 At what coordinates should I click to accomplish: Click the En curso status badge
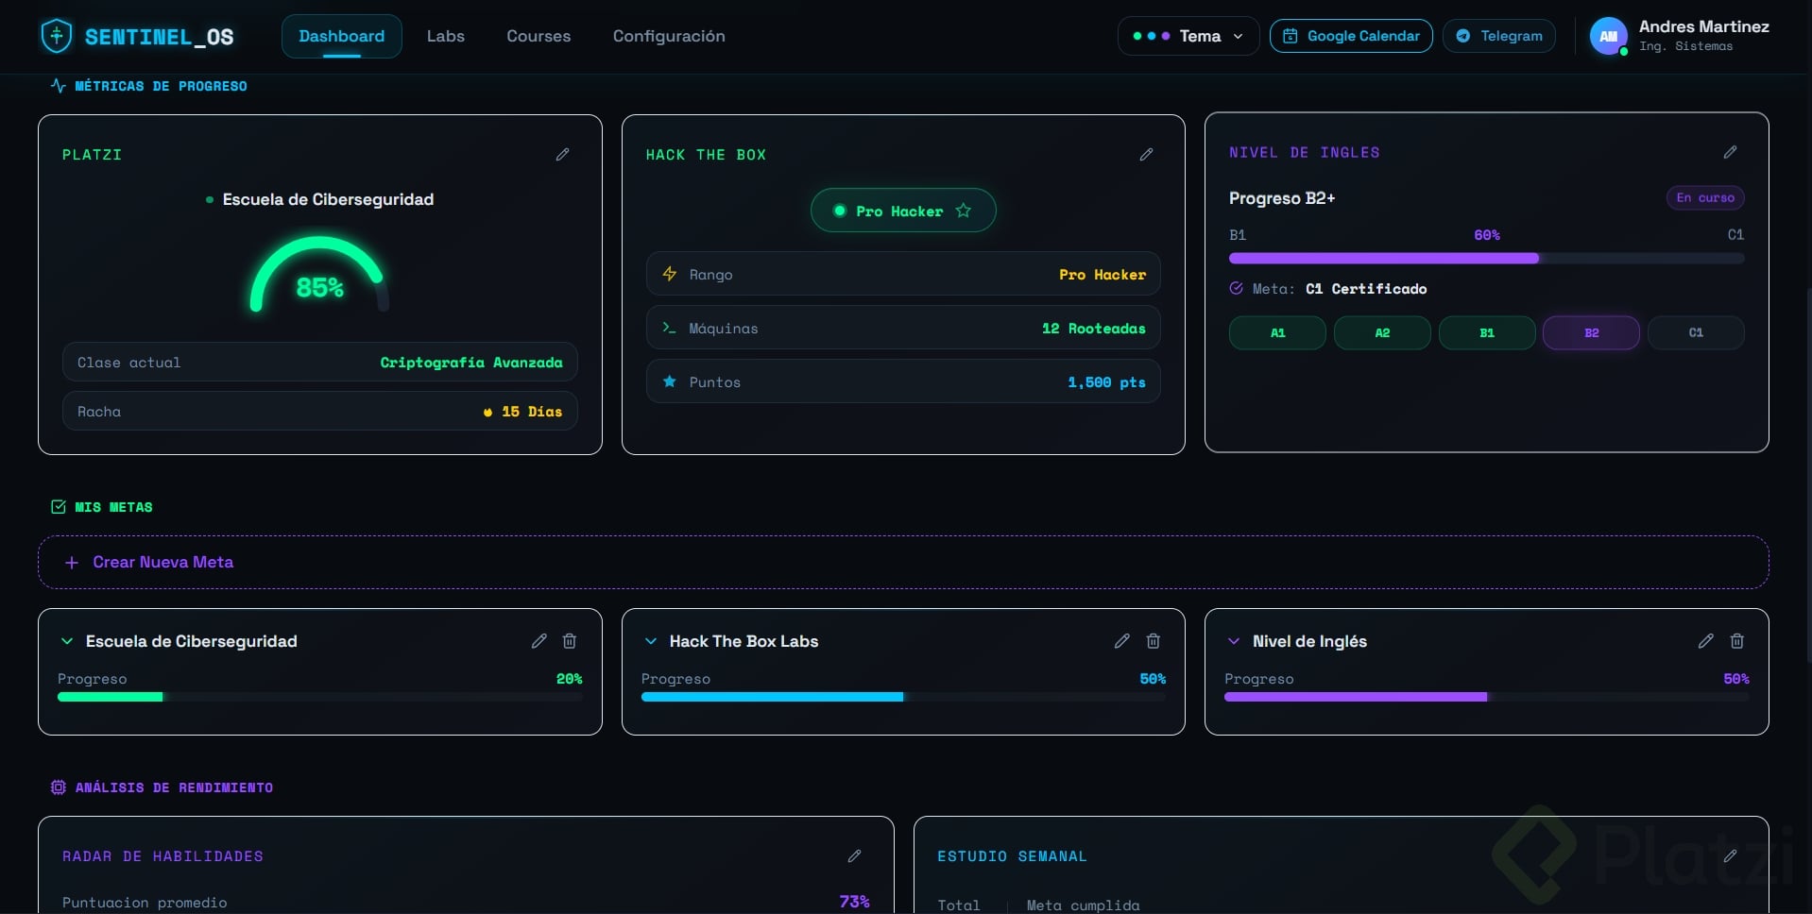[x=1705, y=197]
